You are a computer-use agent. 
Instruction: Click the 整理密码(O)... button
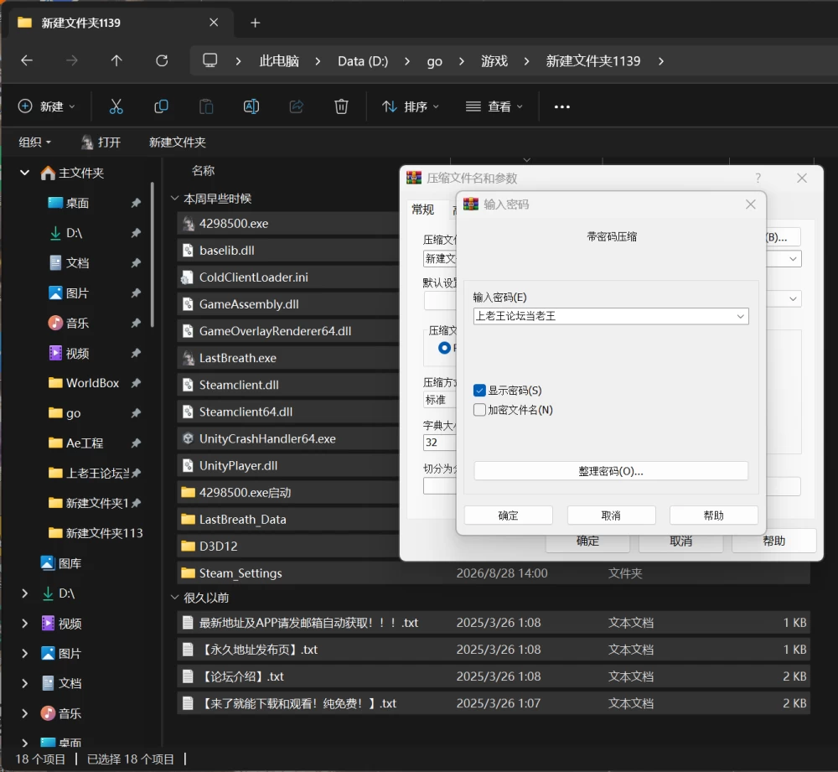click(611, 471)
